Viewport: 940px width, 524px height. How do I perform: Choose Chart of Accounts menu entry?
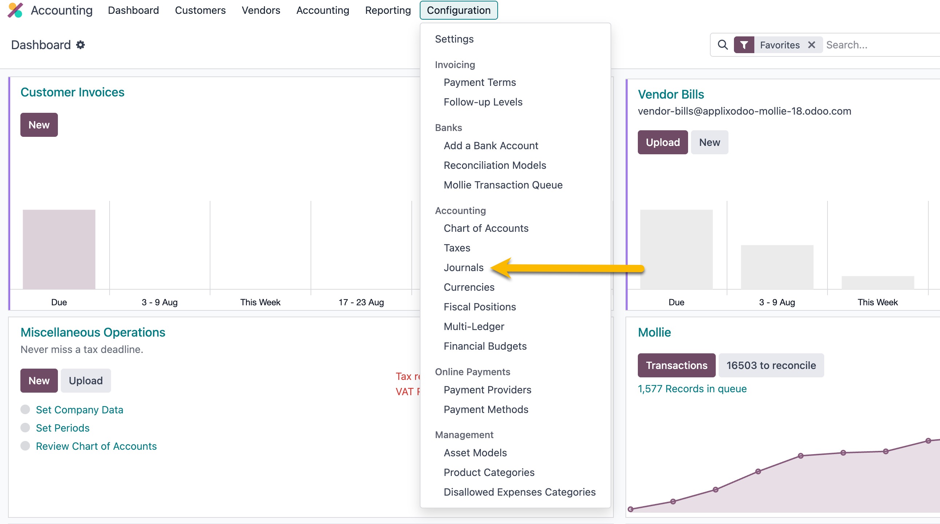coord(486,228)
